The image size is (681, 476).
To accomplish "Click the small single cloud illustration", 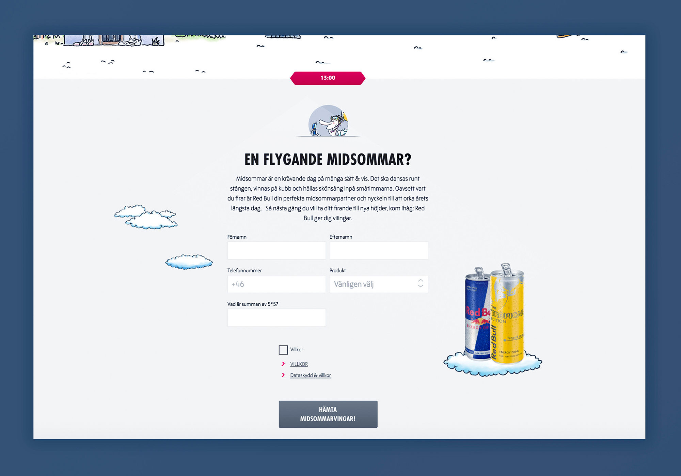I will tap(189, 262).
